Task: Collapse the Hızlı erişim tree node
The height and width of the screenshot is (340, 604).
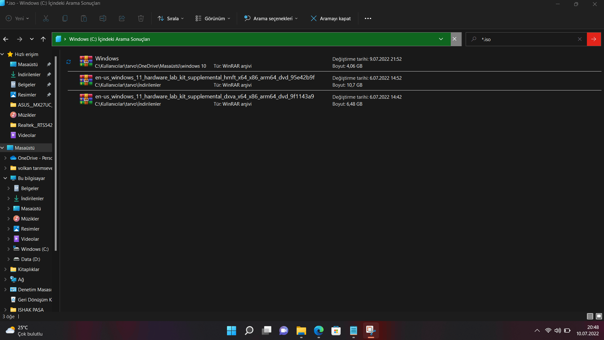Action: coord(3,54)
